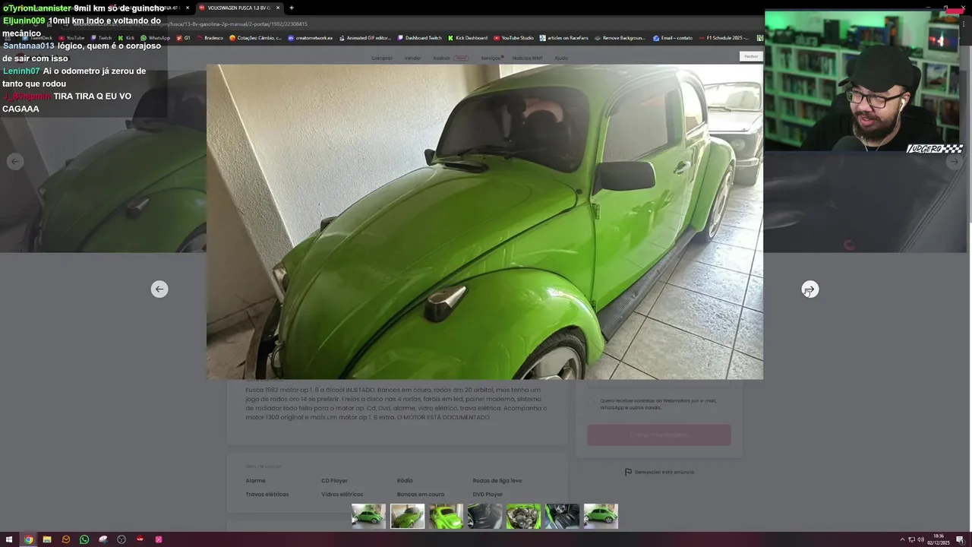Open the WhatsApp bookmark
972x547 pixels.
(156, 38)
